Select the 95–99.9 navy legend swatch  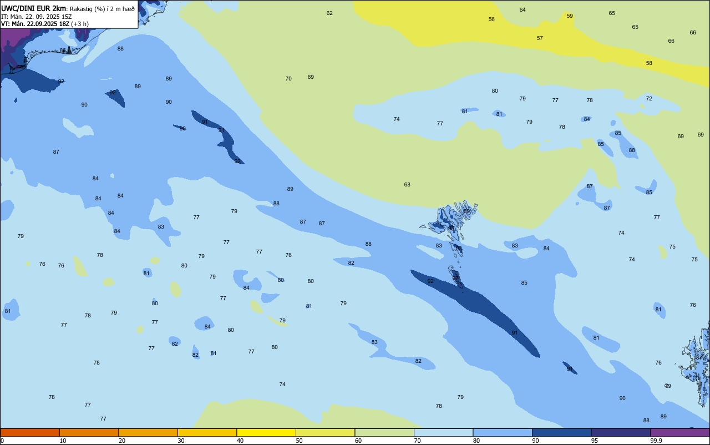pyautogui.click(x=621, y=432)
